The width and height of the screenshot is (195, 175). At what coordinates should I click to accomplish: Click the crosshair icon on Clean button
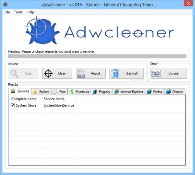tap(48, 73)
